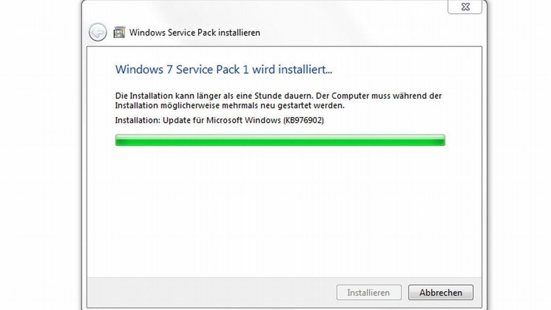Click the text line ending 'neu gestartet werden.'
This screenshot has height=310, width=551.
[x=229, y=106]
